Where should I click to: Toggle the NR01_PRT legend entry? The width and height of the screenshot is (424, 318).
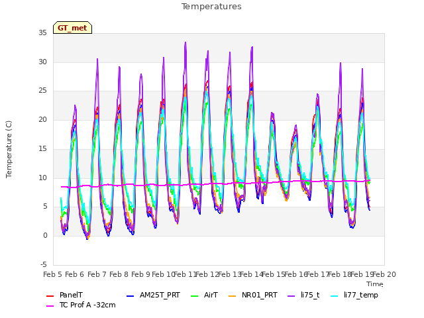coord(253,295)
